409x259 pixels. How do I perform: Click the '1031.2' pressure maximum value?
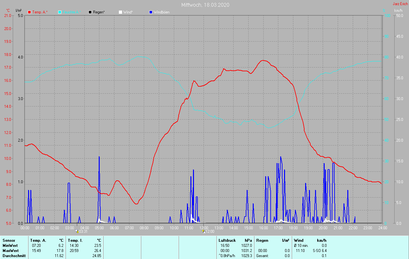(x=246, y=251)
